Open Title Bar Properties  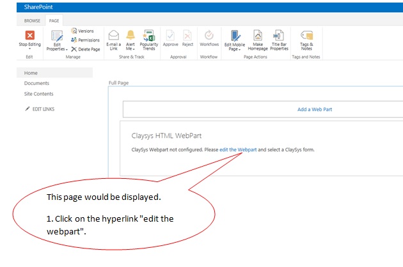pos(279,40)
